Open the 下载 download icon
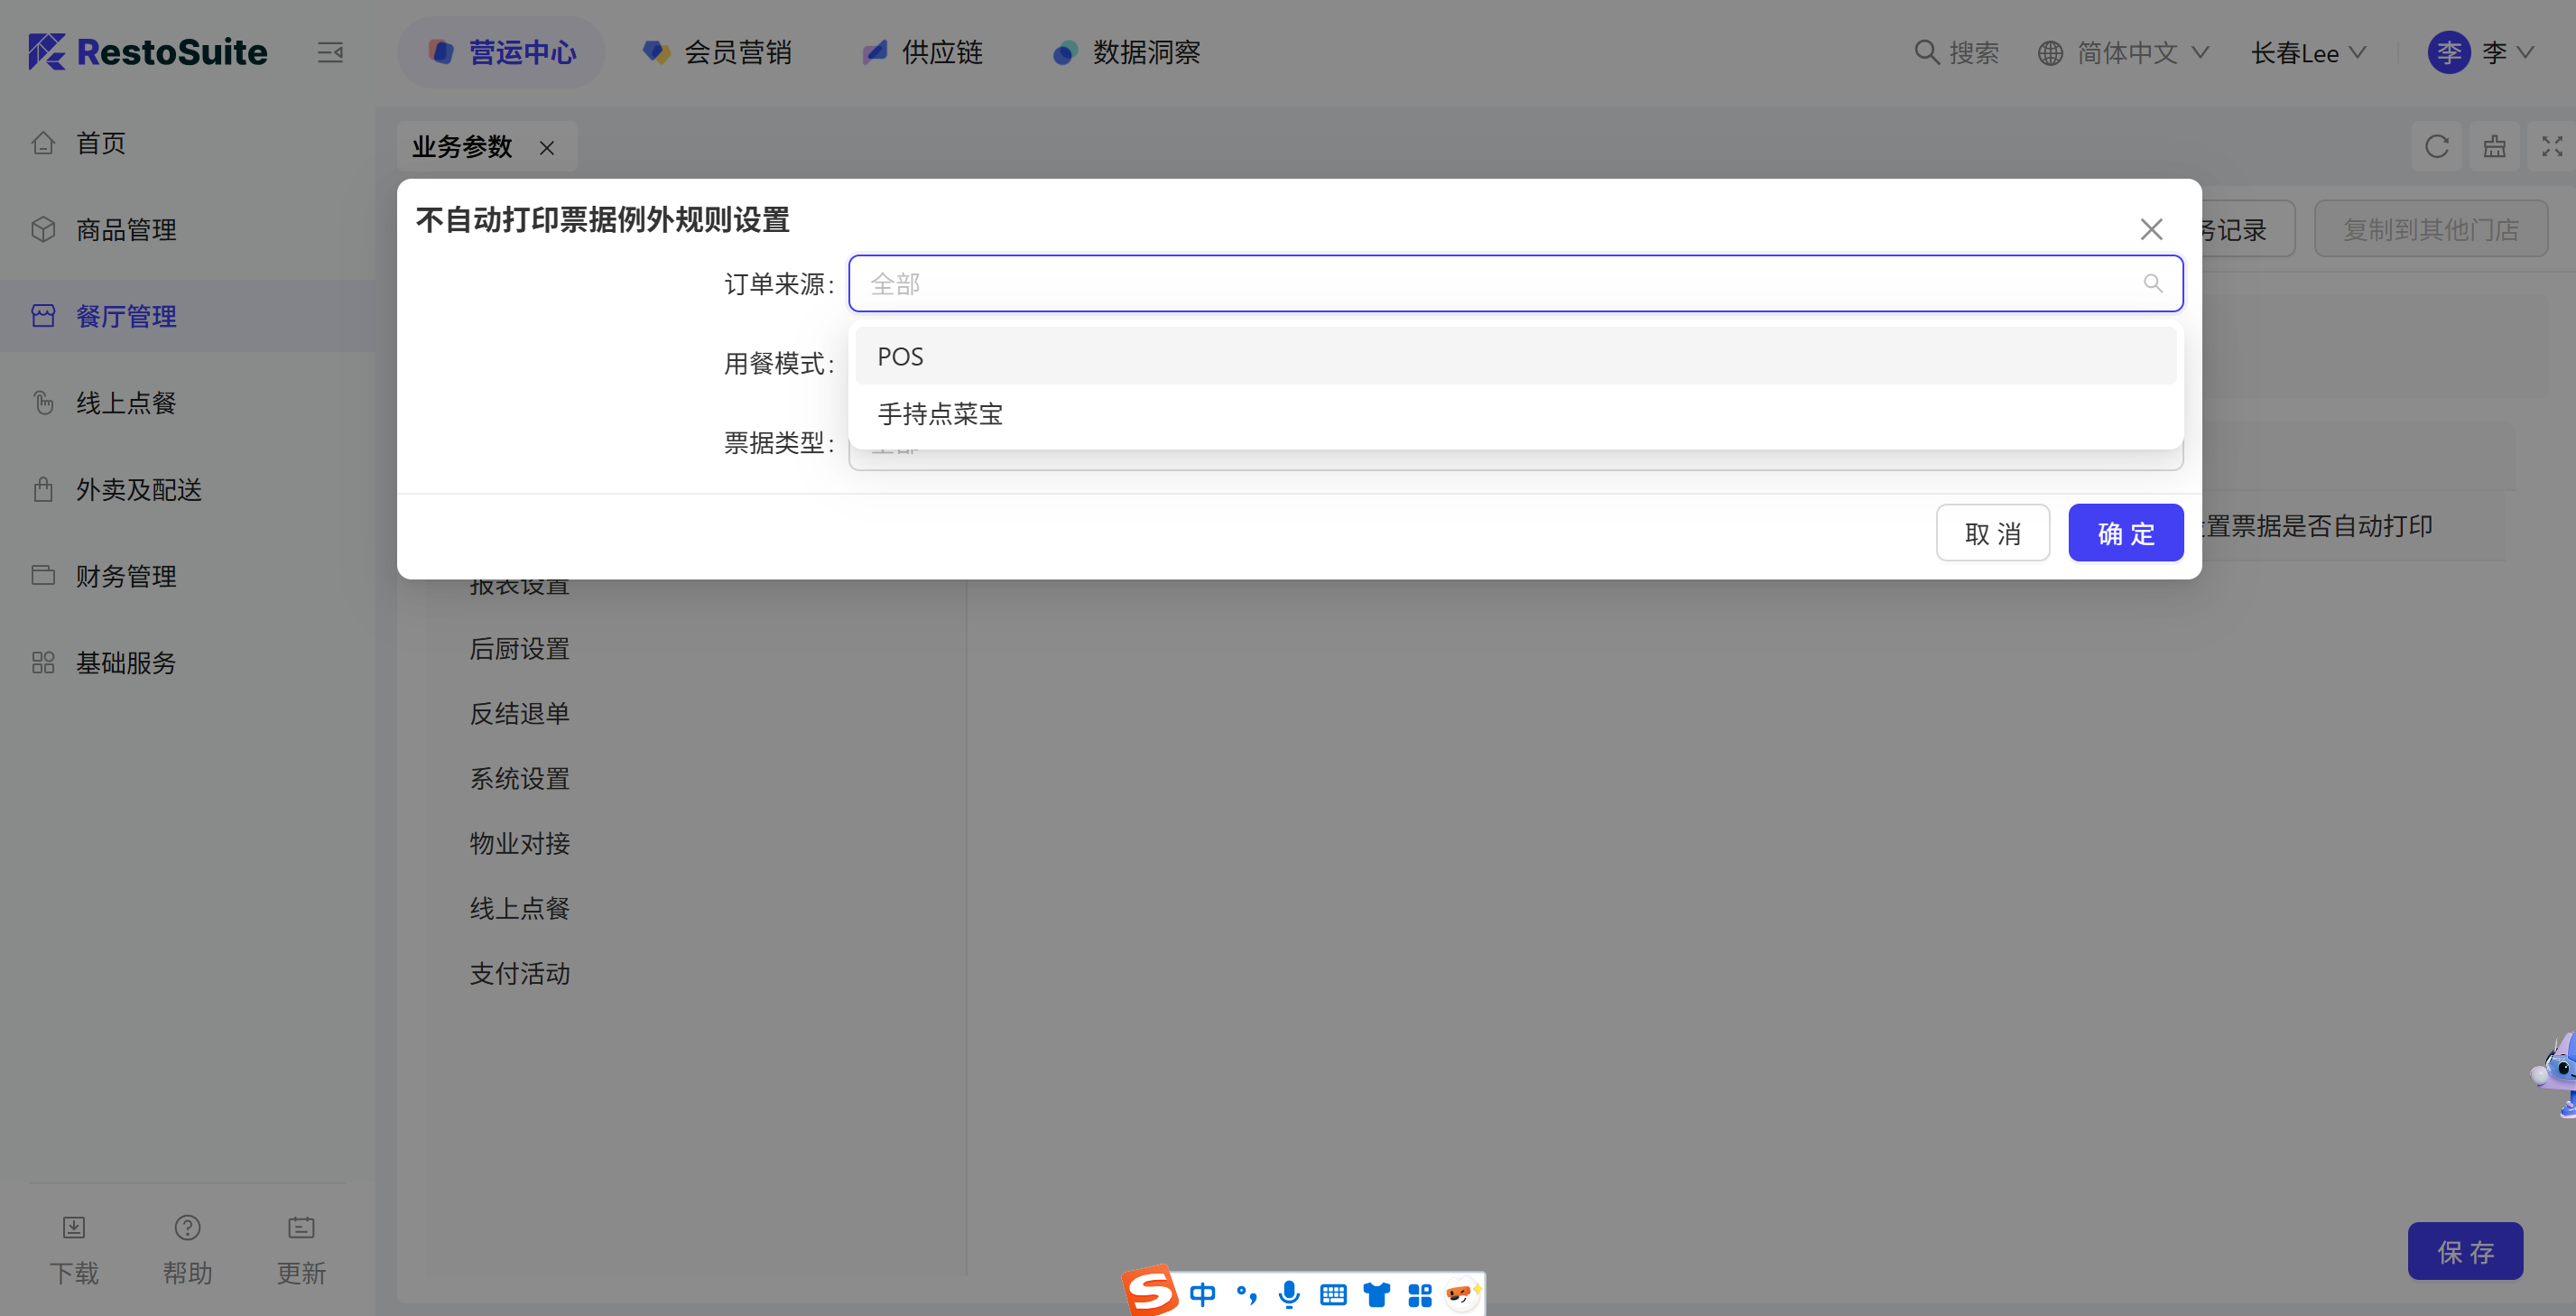The height and width of the screenshot is (1316, 2576). pos(74,1227)
